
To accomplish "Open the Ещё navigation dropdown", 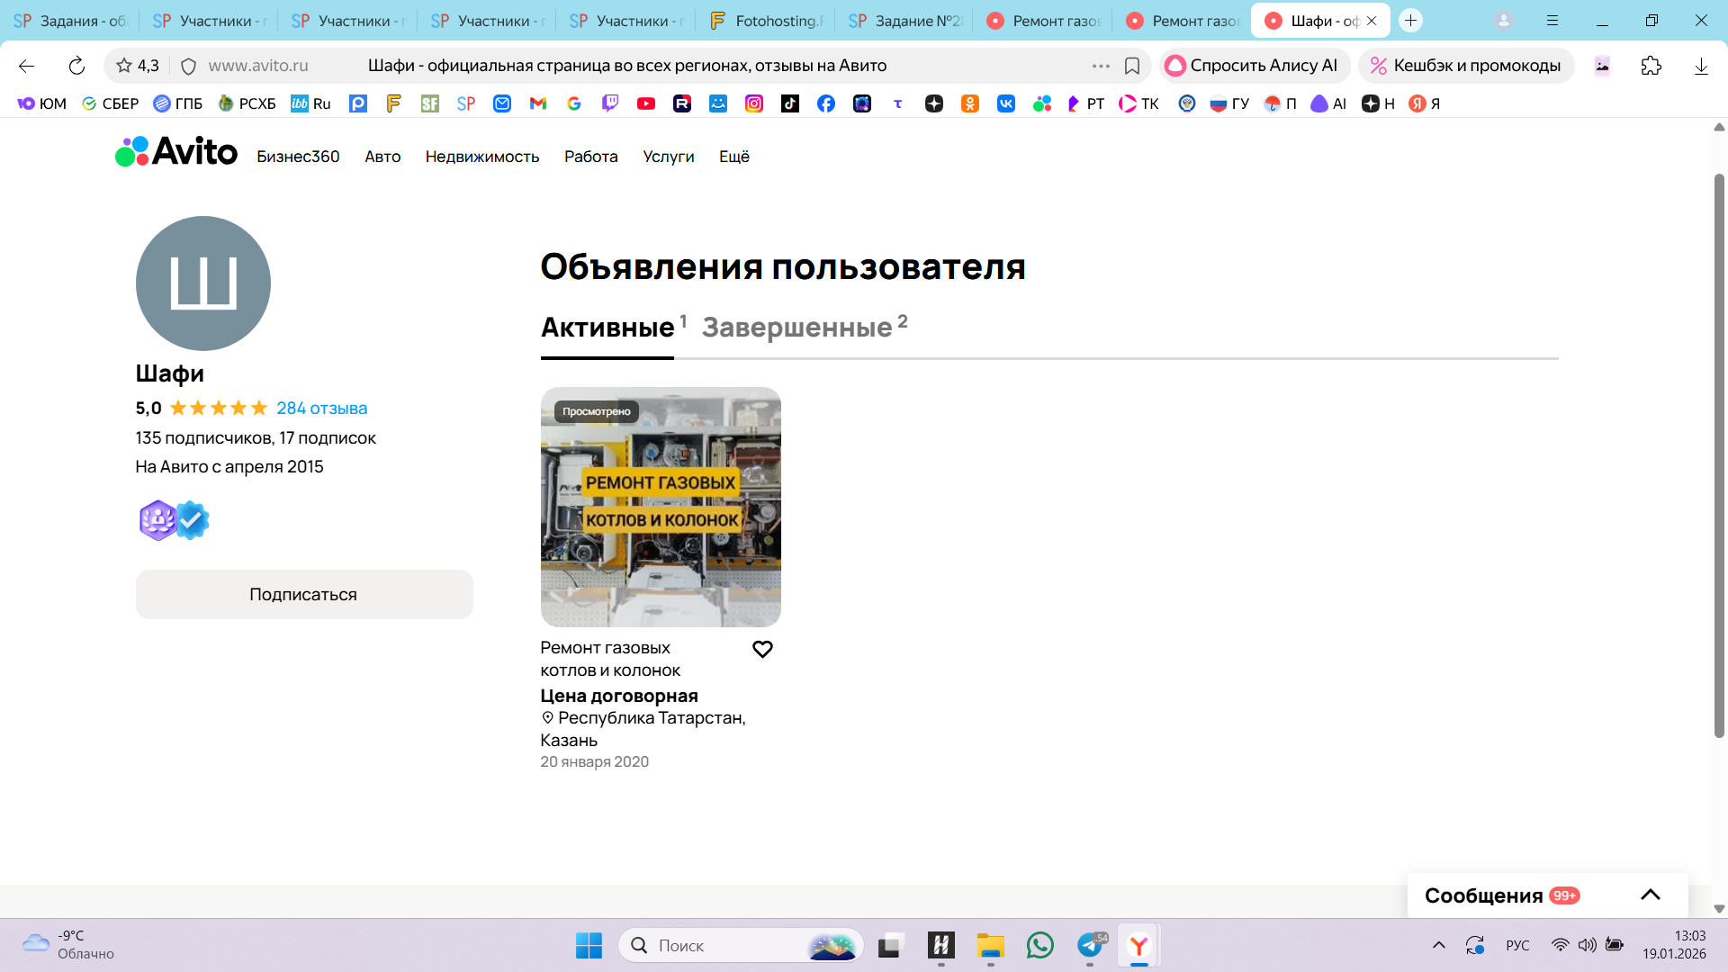I will tap(733, 157).
